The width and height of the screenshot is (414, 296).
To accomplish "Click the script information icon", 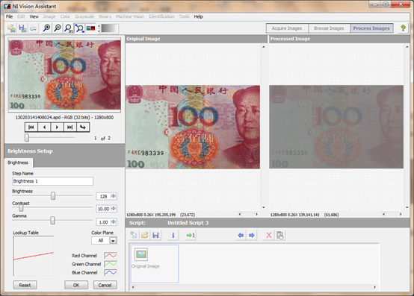I will [x=173, y=235].
